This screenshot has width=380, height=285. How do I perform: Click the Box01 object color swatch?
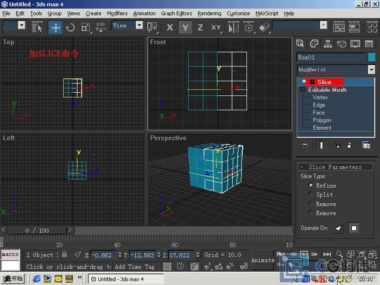click(371, 57)
